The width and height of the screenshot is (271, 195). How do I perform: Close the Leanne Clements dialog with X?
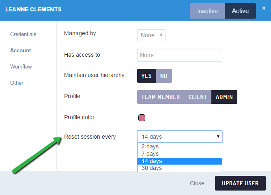tap(264, 8)
